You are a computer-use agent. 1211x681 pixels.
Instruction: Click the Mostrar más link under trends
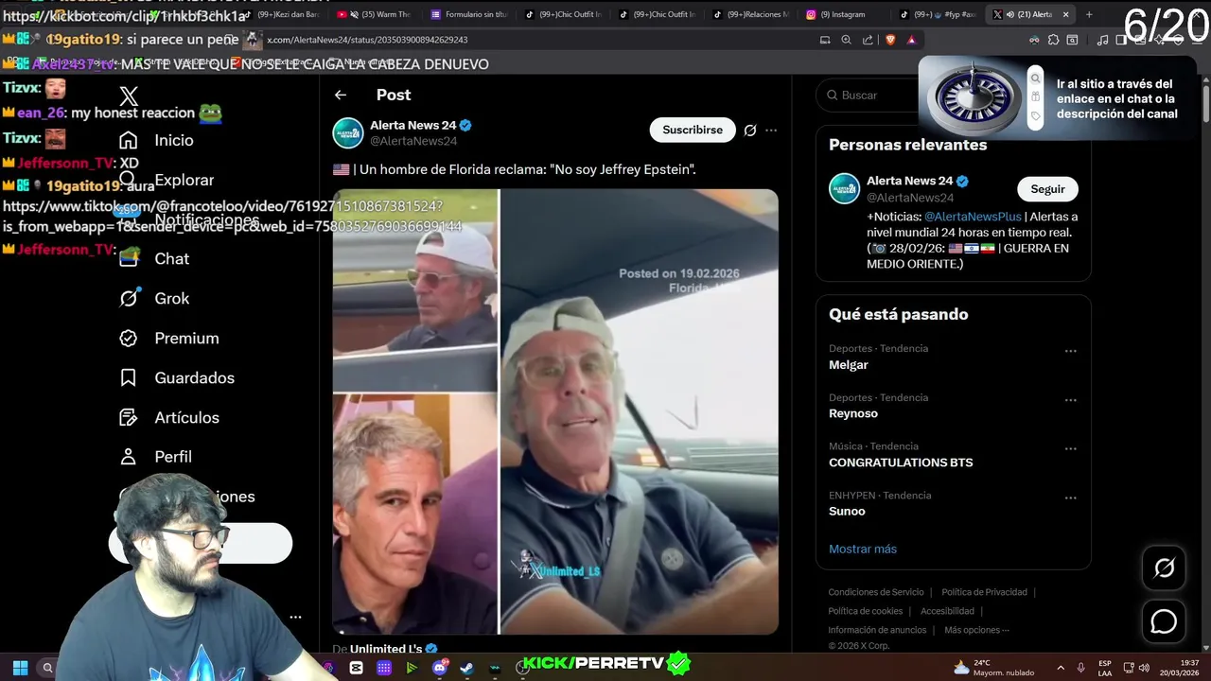point(863,549)
